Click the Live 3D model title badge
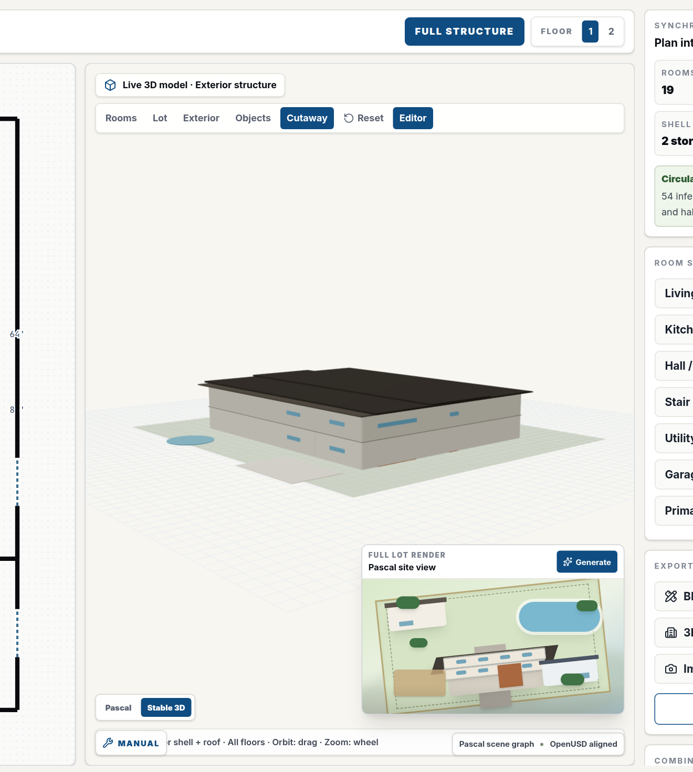This screenshot has height=772, width=693. coord(190,85)
